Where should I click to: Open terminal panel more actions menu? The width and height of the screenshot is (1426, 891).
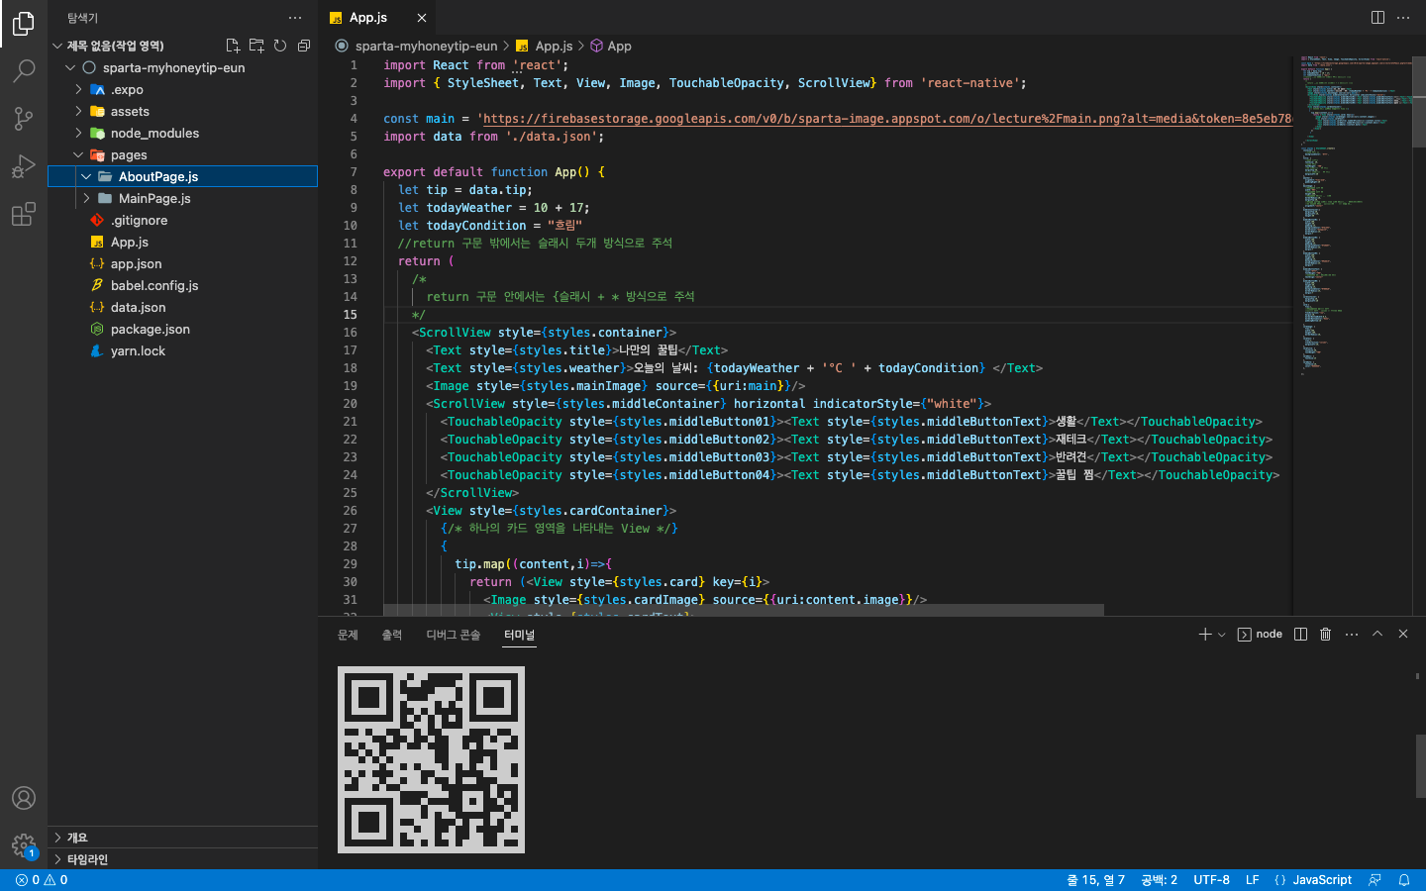click(x=1352, y=634)
